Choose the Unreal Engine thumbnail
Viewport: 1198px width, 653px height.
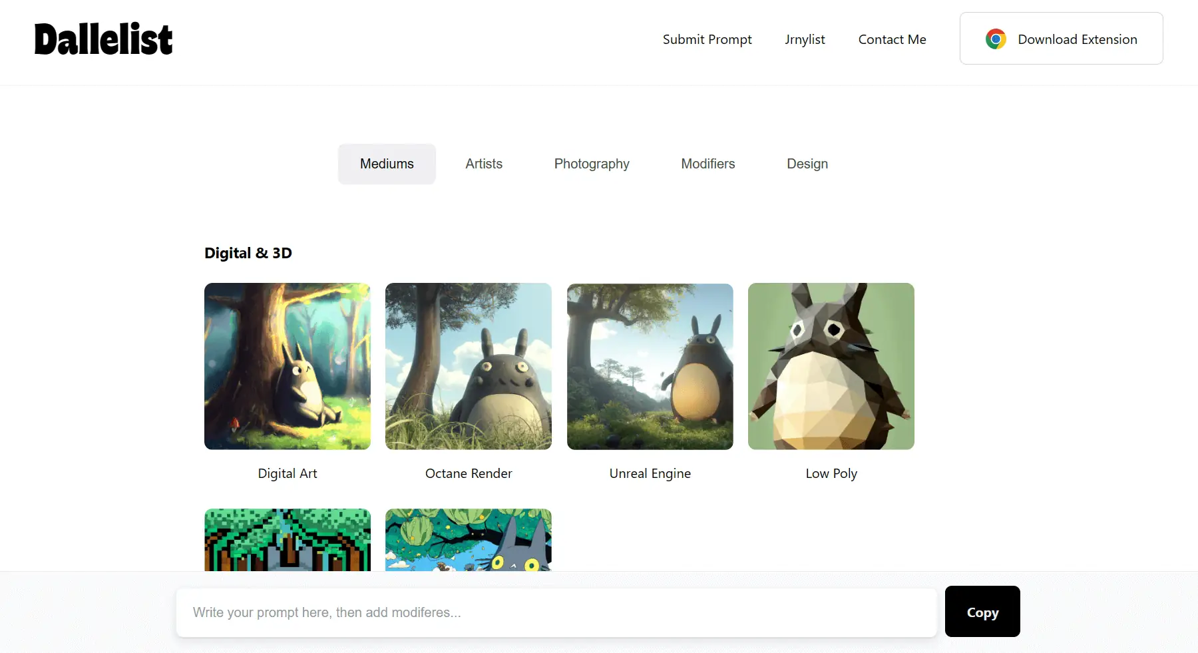point(650,366)
